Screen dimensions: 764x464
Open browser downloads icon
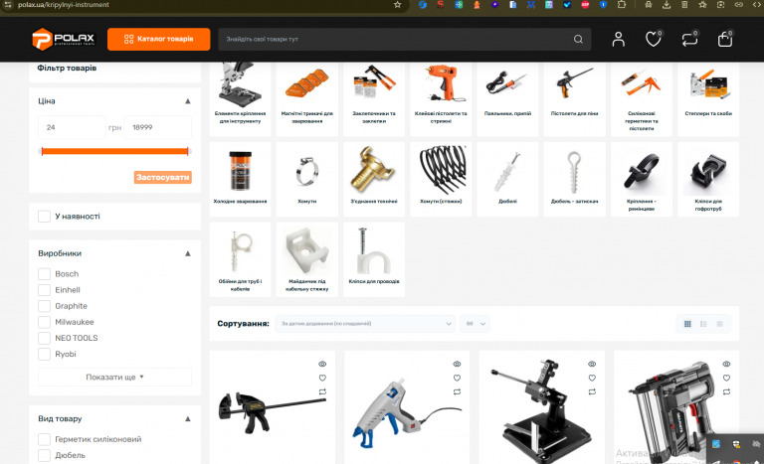click(667, 5)
